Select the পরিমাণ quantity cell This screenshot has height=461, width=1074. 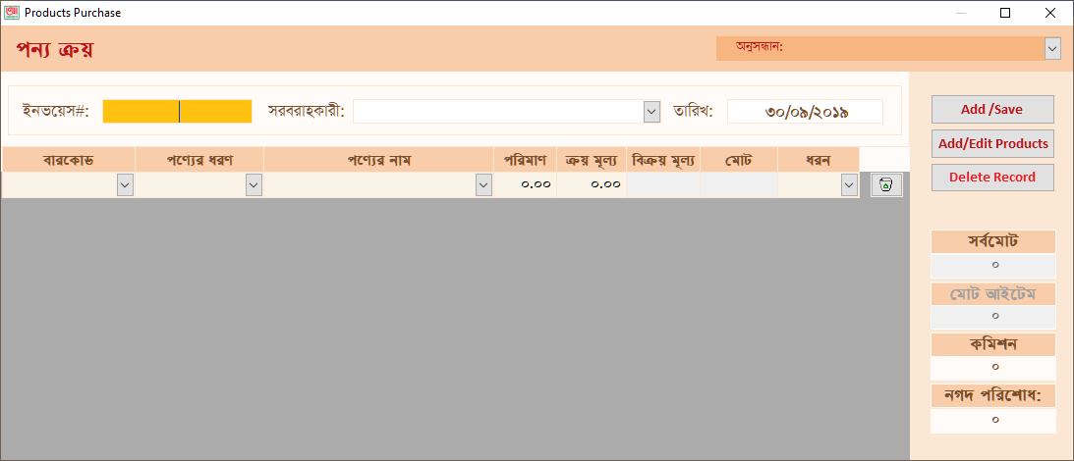[x=525, y=184]
